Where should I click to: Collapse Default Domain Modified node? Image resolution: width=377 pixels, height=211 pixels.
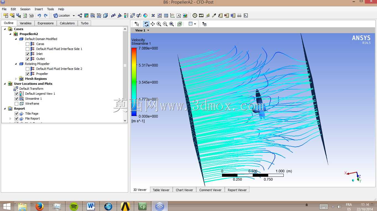(16, 39)
